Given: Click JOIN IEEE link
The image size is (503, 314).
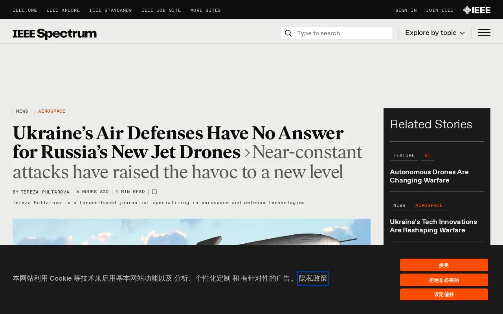Looking at the screenshot, I should tap(440, 11).
